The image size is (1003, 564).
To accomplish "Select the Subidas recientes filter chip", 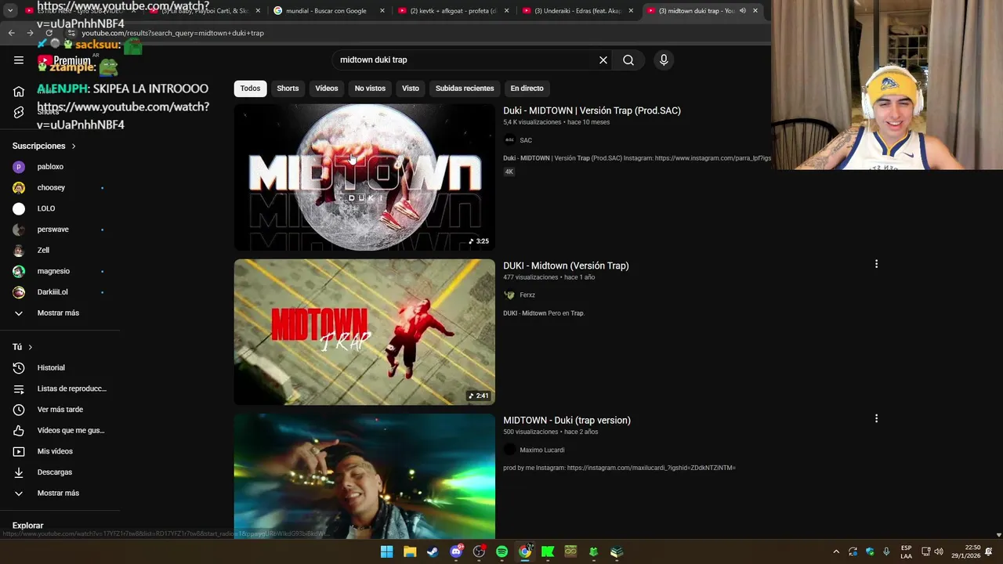I will tap(465, 89).
